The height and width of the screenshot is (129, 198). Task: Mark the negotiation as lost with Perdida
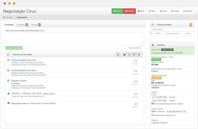coord(129,11)
